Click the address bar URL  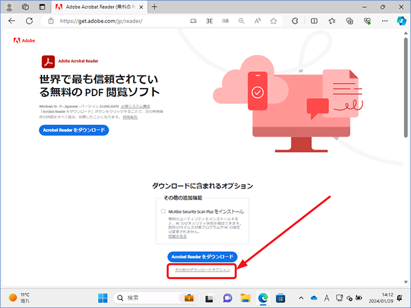tap(101, 21)
